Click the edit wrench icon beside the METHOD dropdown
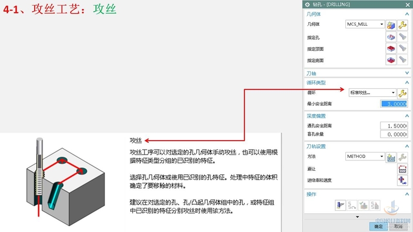 [x=403, y=158]
